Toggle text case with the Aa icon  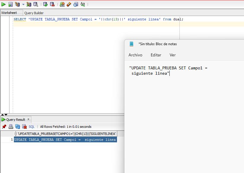[x=83, y=4]
